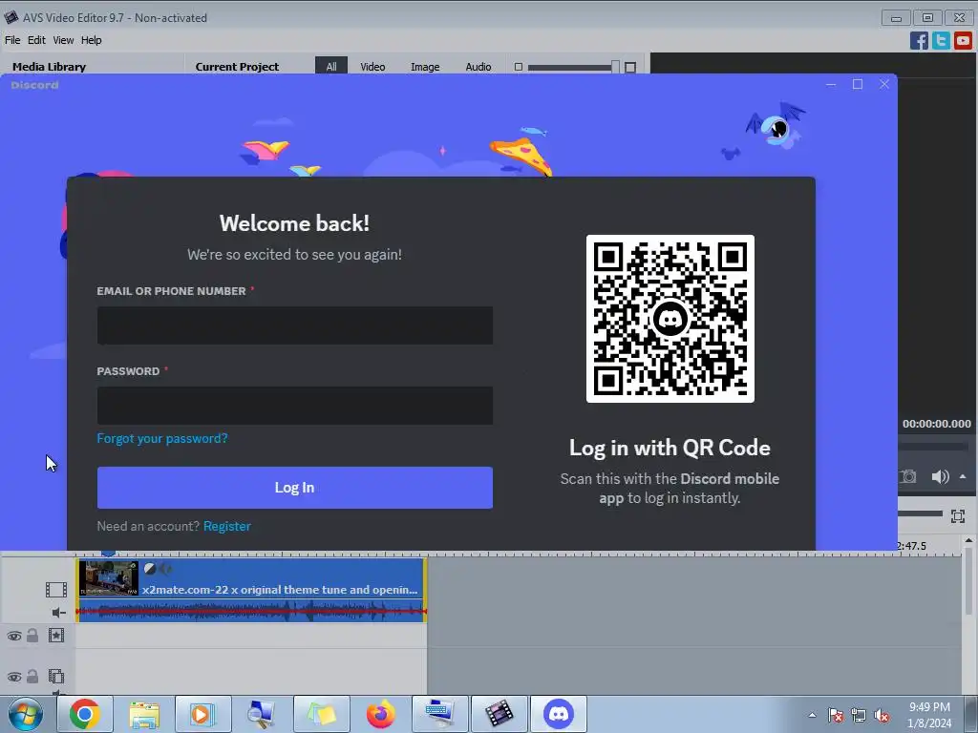The width and height of the screenshot is (978, 733).
Task: Click the Discord Log In button
Action: coord(294,488)
